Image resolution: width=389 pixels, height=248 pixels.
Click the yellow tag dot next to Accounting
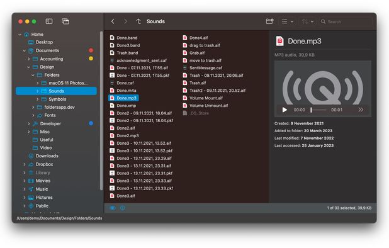coord(91,59)
